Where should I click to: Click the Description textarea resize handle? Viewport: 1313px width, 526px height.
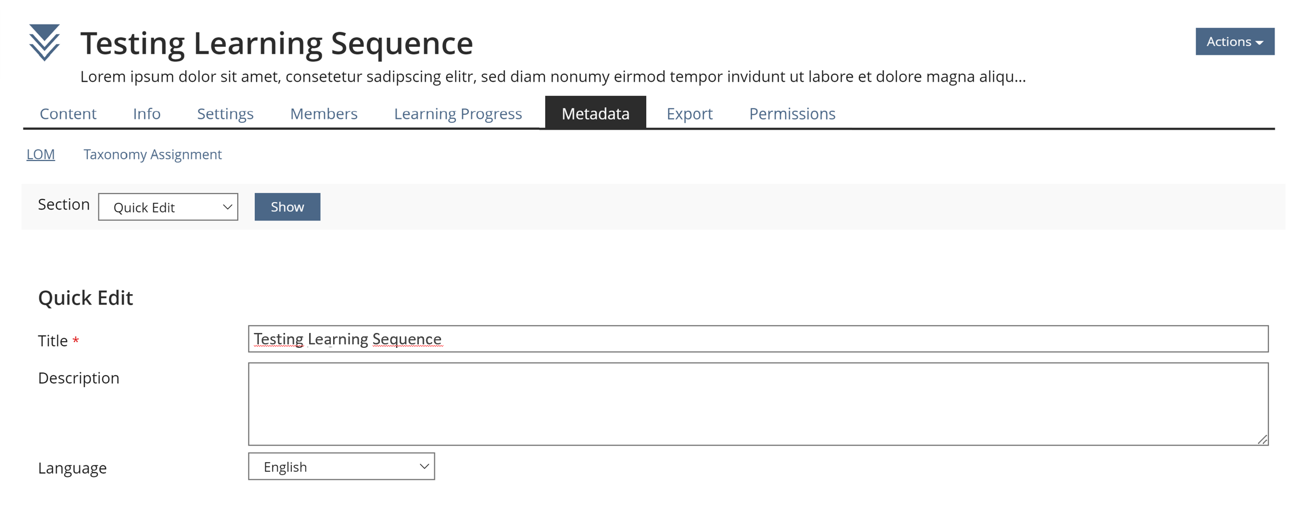tap(1262, 439)
